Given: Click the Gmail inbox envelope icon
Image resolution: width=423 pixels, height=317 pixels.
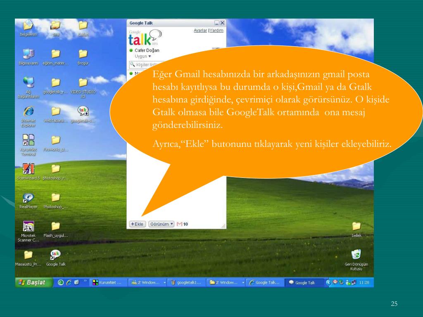Looking at the screenshot, I should (179, 224).
